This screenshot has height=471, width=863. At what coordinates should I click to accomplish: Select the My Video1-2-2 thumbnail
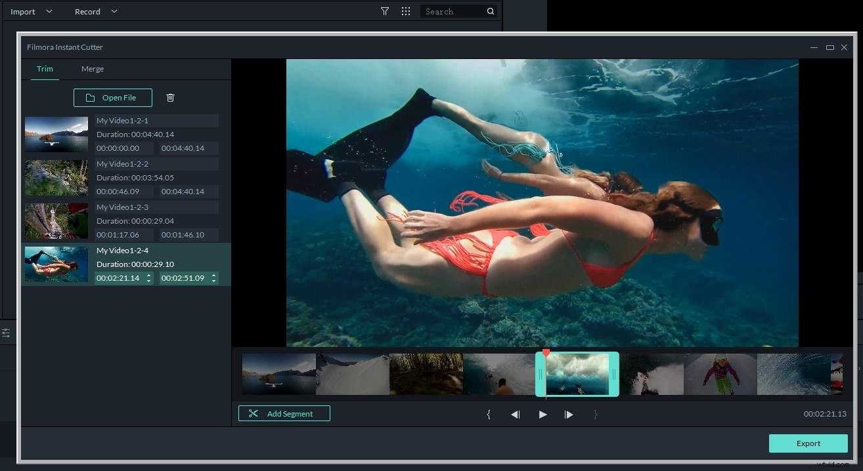click(56, 178)
